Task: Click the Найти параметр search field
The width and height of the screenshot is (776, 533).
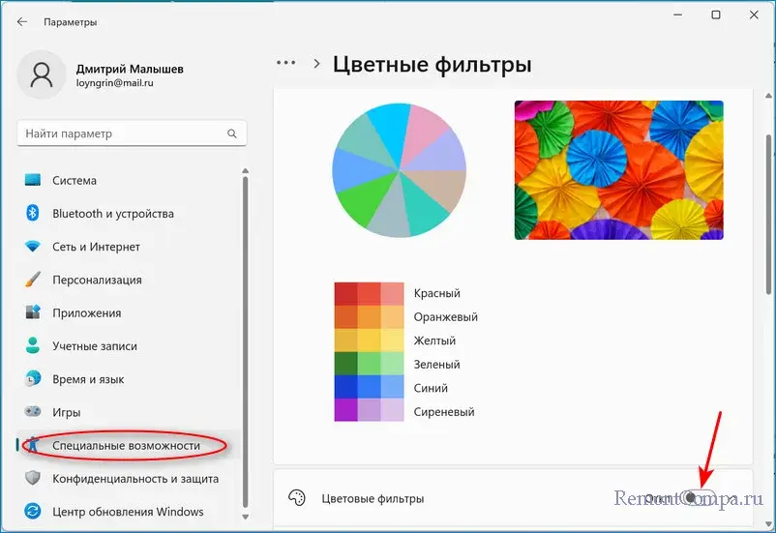Action: pos(121,133)
